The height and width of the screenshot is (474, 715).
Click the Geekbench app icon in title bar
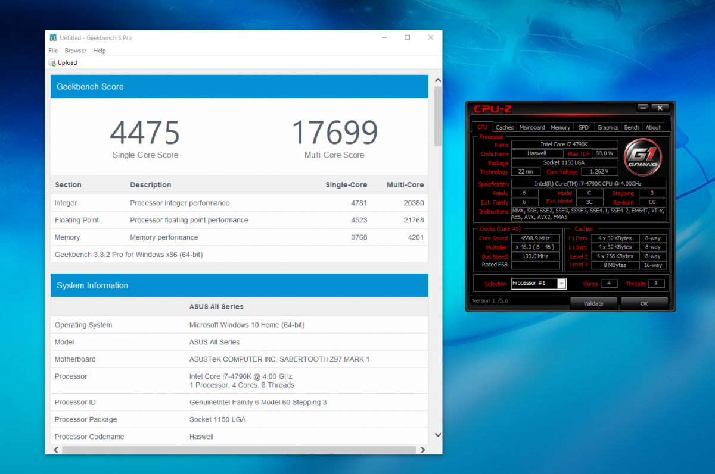(53, 37)
